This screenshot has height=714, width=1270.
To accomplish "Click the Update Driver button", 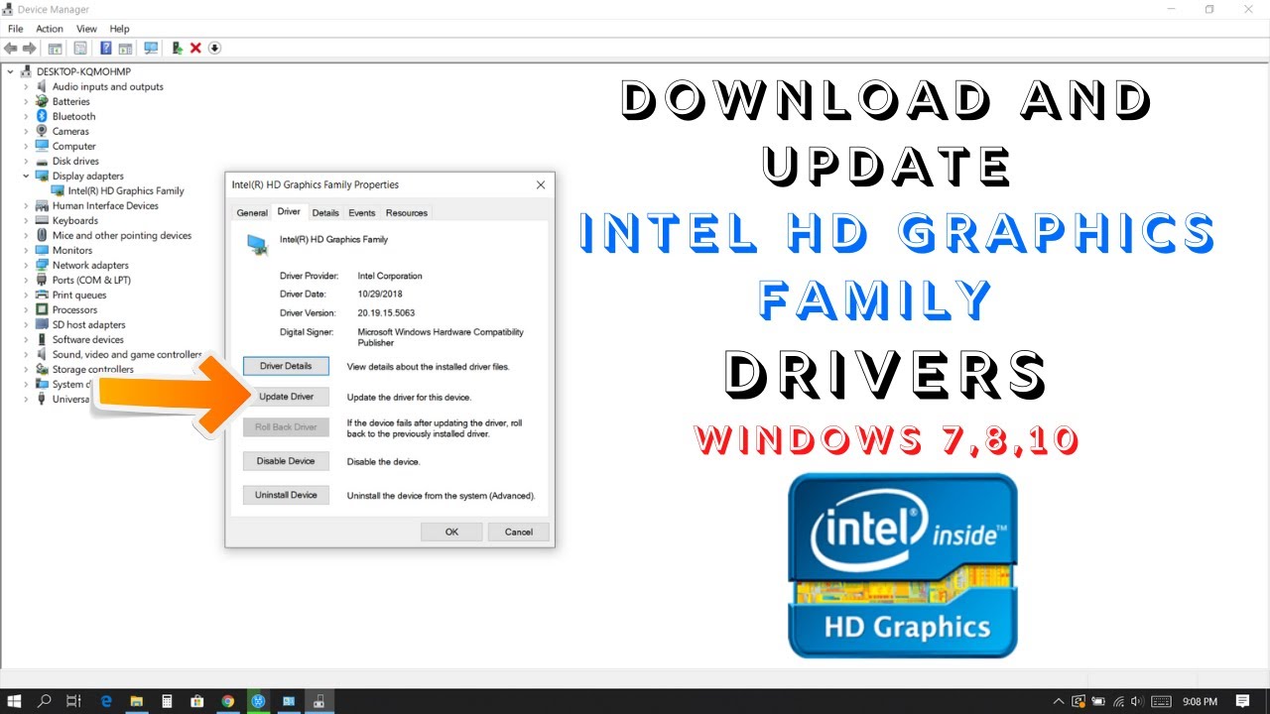I will pos(286,397).
